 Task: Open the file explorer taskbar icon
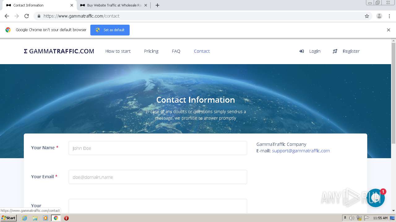coord(35,218)
